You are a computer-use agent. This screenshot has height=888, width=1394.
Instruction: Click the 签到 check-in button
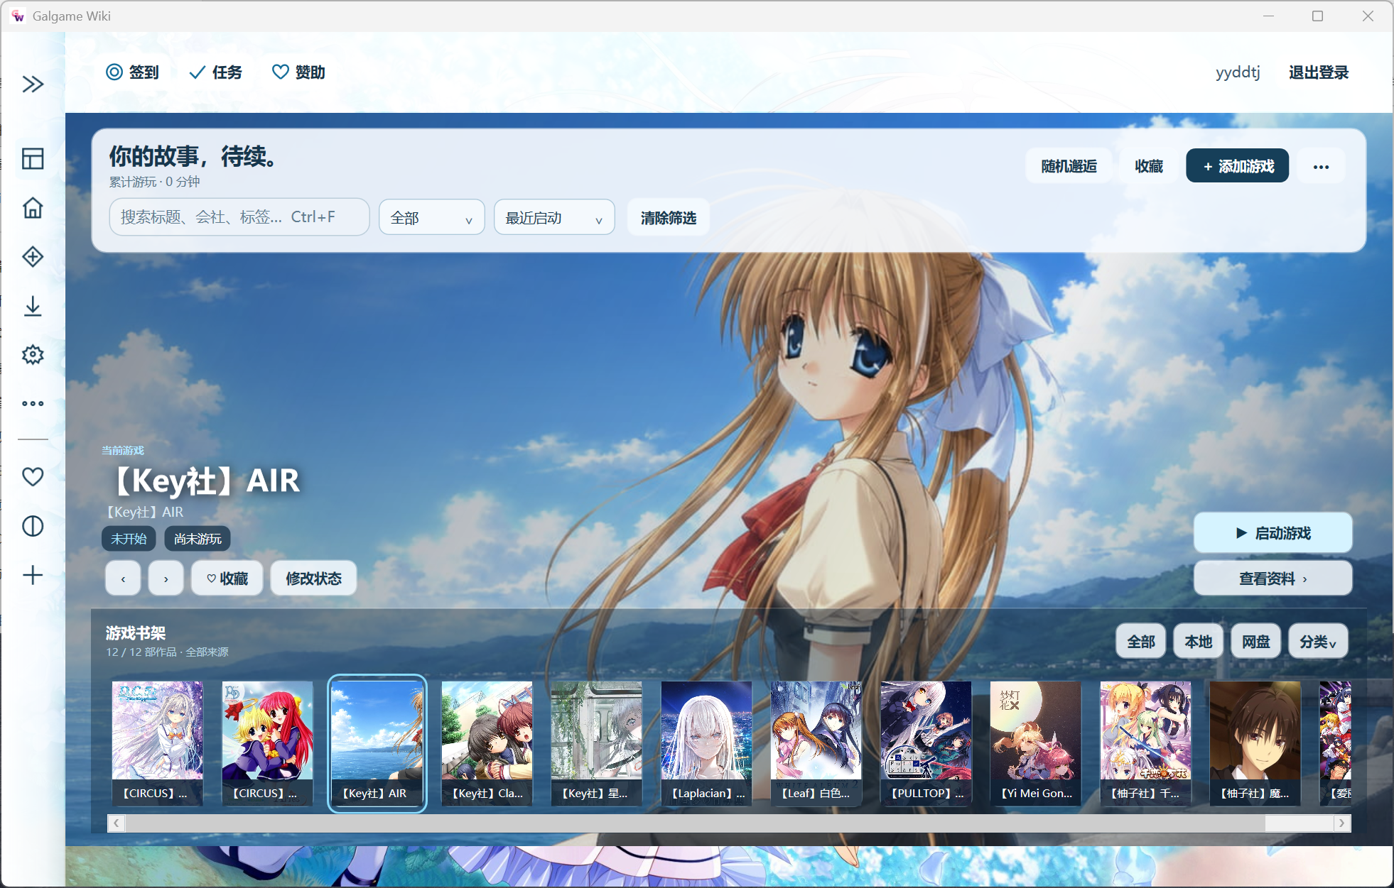133,72
